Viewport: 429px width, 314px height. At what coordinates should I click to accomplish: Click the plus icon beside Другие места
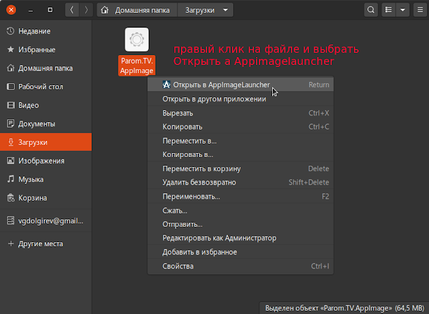(x=11, y=244)
